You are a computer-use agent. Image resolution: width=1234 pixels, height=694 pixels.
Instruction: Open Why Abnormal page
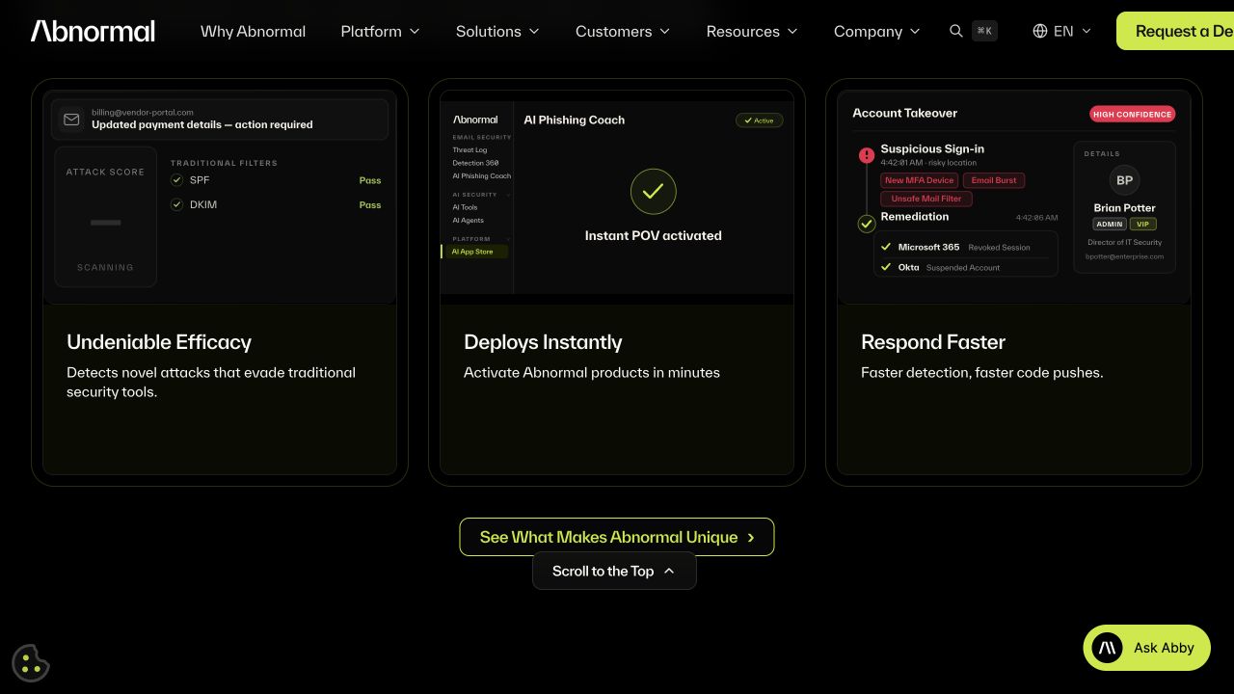coord(253,31)
